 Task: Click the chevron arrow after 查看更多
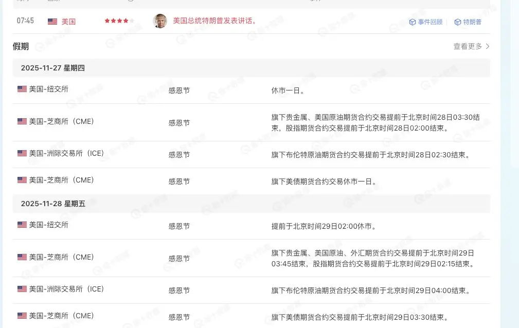point(487,46)
